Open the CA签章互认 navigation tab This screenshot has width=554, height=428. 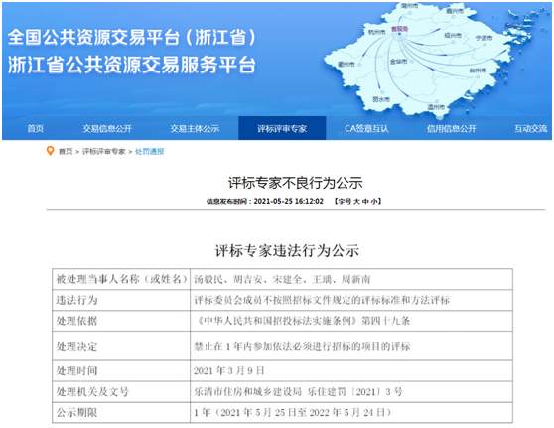pos(366,129)
